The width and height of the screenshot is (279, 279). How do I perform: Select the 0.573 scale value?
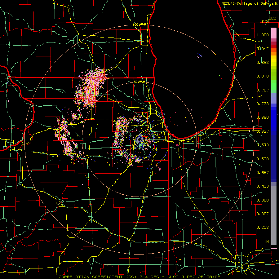263,145
